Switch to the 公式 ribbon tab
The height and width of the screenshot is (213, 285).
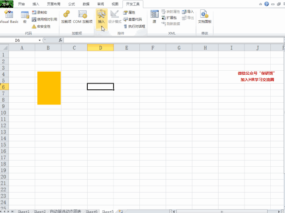pos(71,4)
